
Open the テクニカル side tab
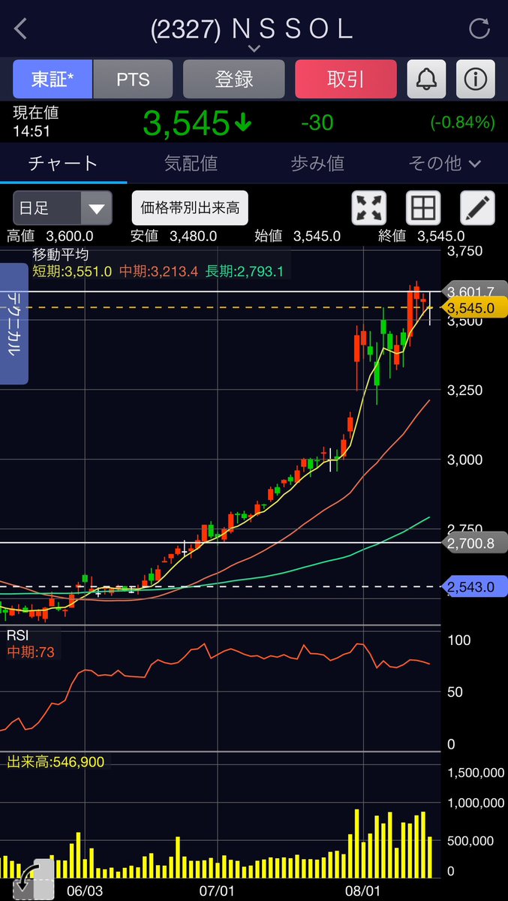(x=14, y=324)
